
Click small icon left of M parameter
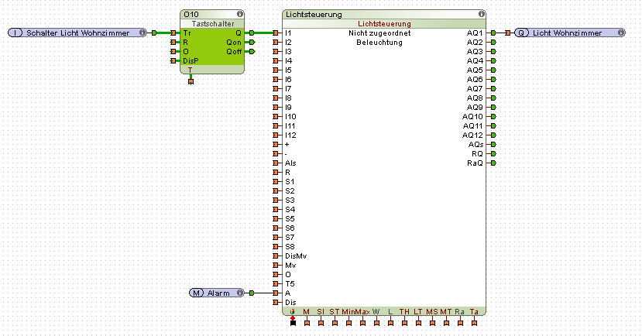pos(293,311)
